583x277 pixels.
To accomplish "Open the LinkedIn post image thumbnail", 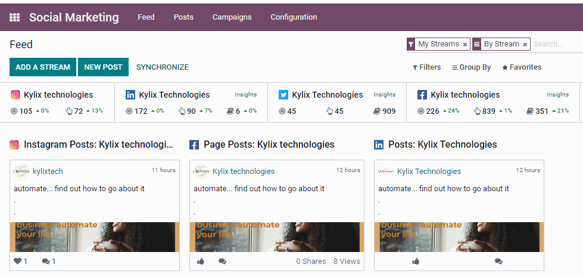I will tap(459, 237).
